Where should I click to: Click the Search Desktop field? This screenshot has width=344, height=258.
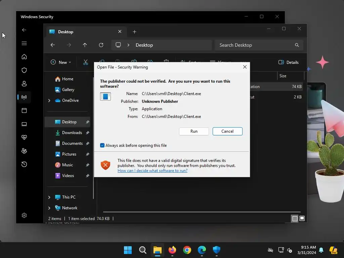pyautogui.click(x=259, y=45)
